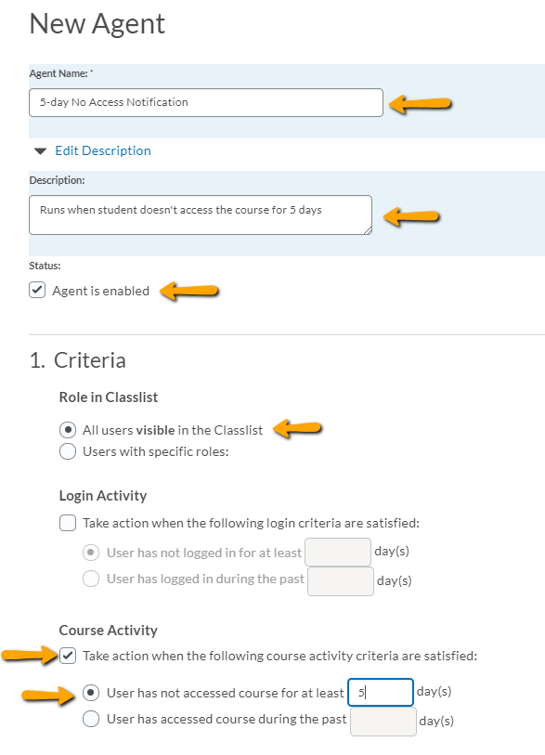Click the Criteria section heading

(77, 360)
